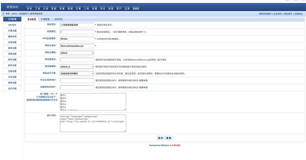306x160 pixels.
Task: Click the 统计代码 textarea
Action: 93,123
